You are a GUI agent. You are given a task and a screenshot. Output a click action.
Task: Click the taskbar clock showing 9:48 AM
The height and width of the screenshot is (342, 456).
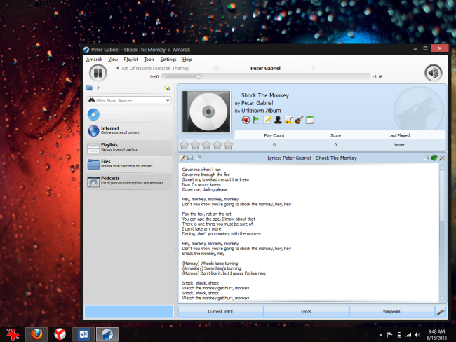(x=436, y=335)
